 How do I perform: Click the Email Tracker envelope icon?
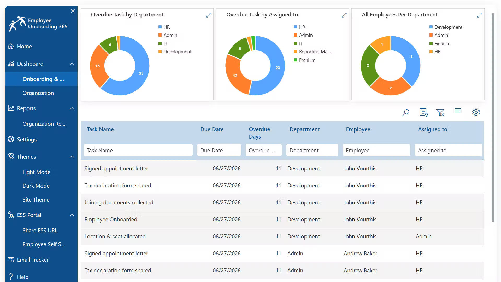point(11,260)
